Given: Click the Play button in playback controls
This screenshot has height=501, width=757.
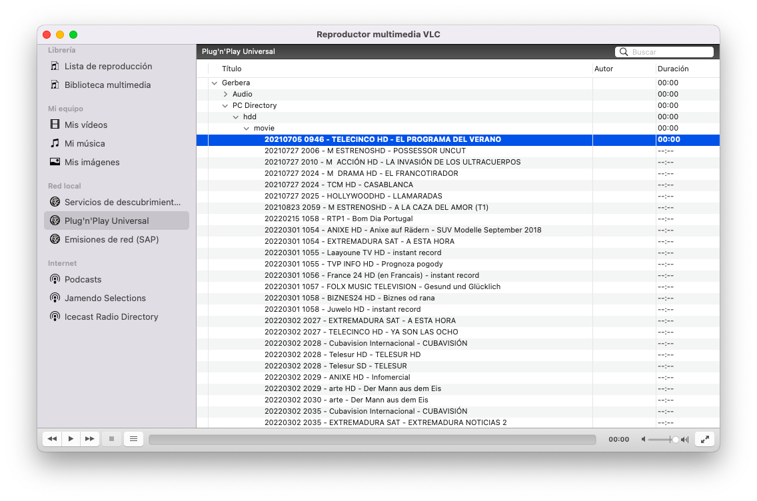Looking at the screenshot, I should tap(71, 439).
